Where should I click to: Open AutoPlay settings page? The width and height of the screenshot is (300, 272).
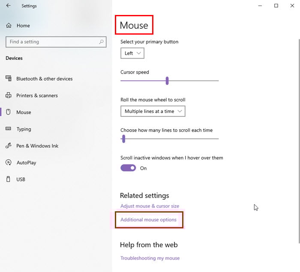27,163
